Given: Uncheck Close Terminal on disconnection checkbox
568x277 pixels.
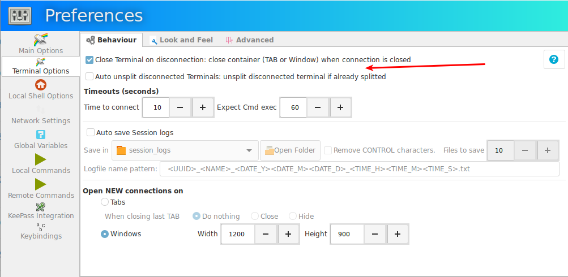Looking at the screenshot, I should tap(89, 60).
